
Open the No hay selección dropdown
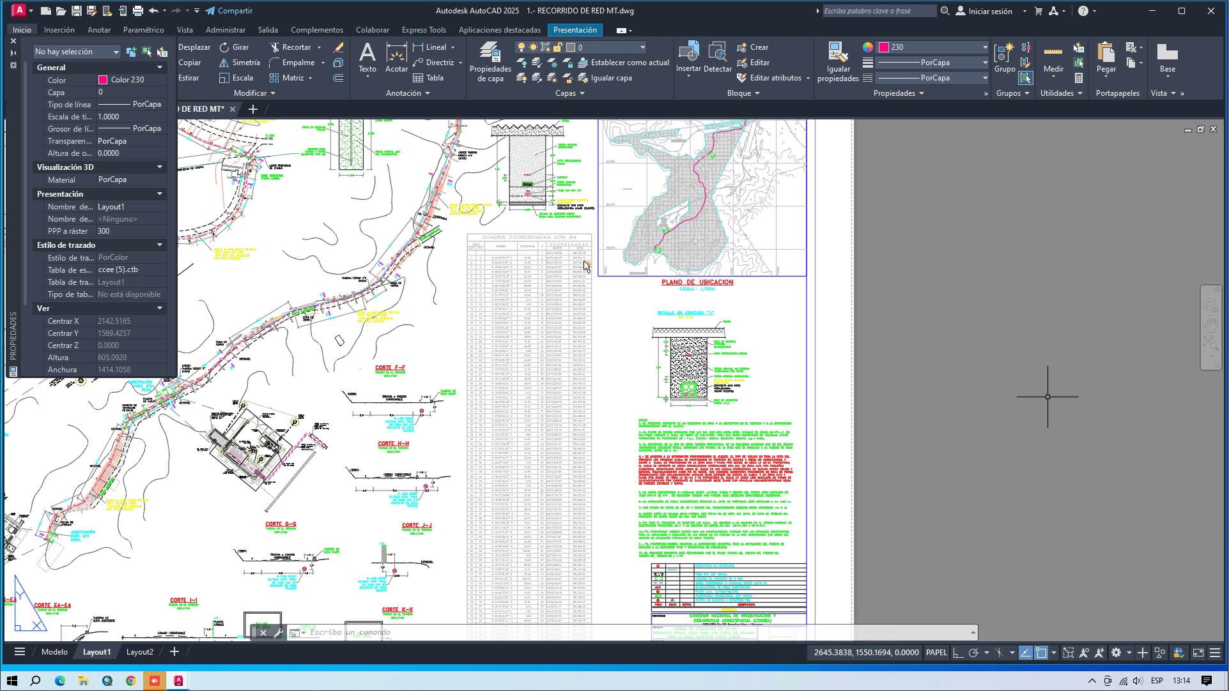click(77, 52)
